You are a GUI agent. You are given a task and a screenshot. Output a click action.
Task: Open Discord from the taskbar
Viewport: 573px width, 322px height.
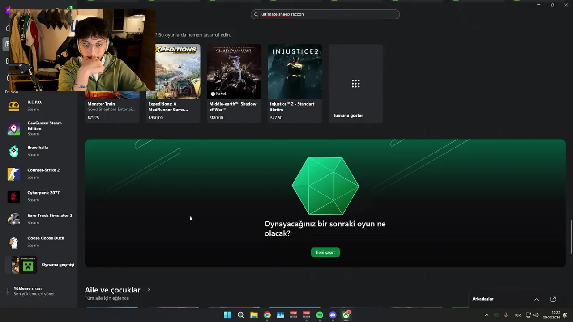click(333, 315)
